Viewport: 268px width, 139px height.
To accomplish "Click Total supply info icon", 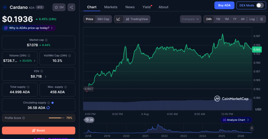I will pyautogui.click(x=28, y=87).
